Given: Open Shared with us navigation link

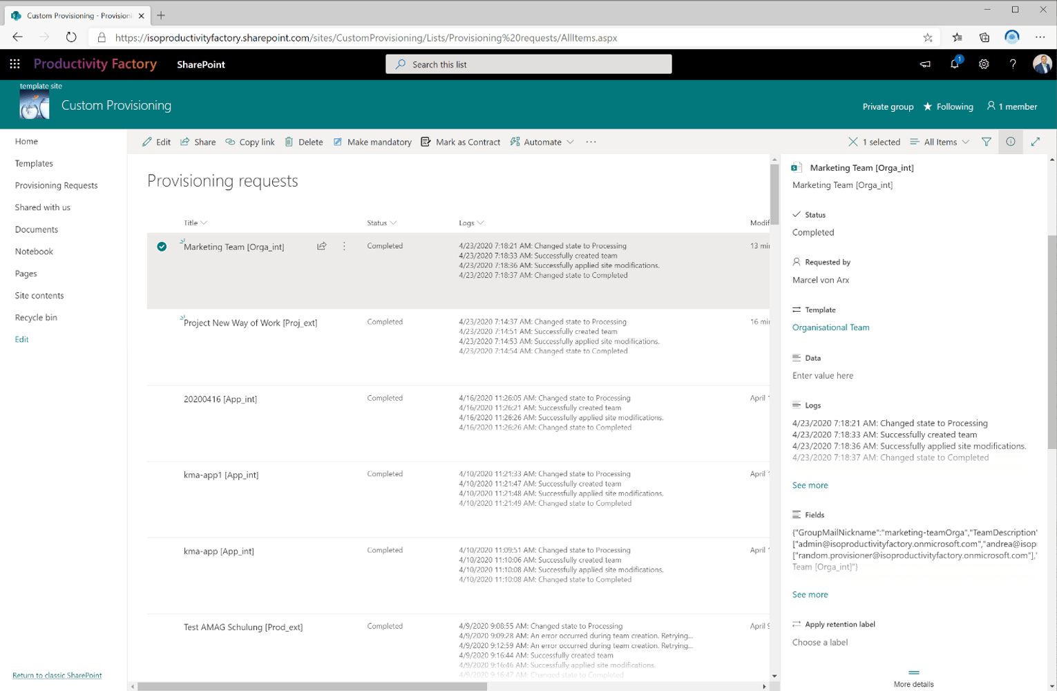Looking at the screenshot, I should click(42, 207).
